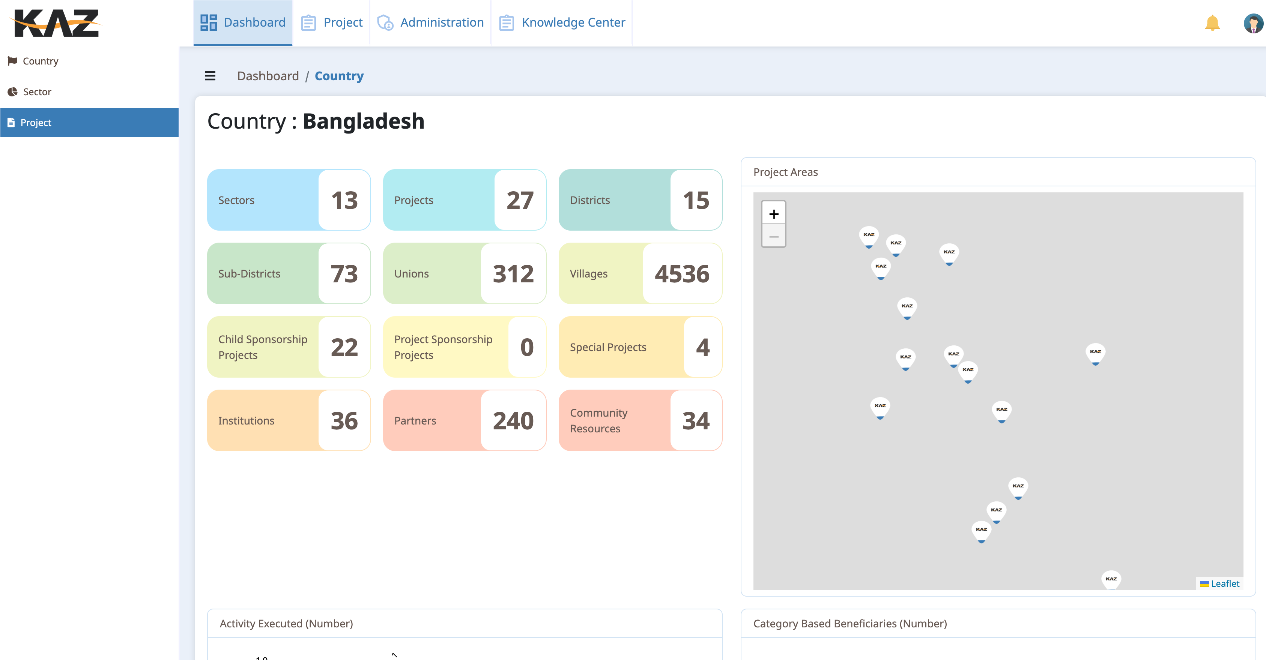This screenshot has width=1266, height=660.
Task: Select the Country breadcrumb entry
Action: [338, 76]
